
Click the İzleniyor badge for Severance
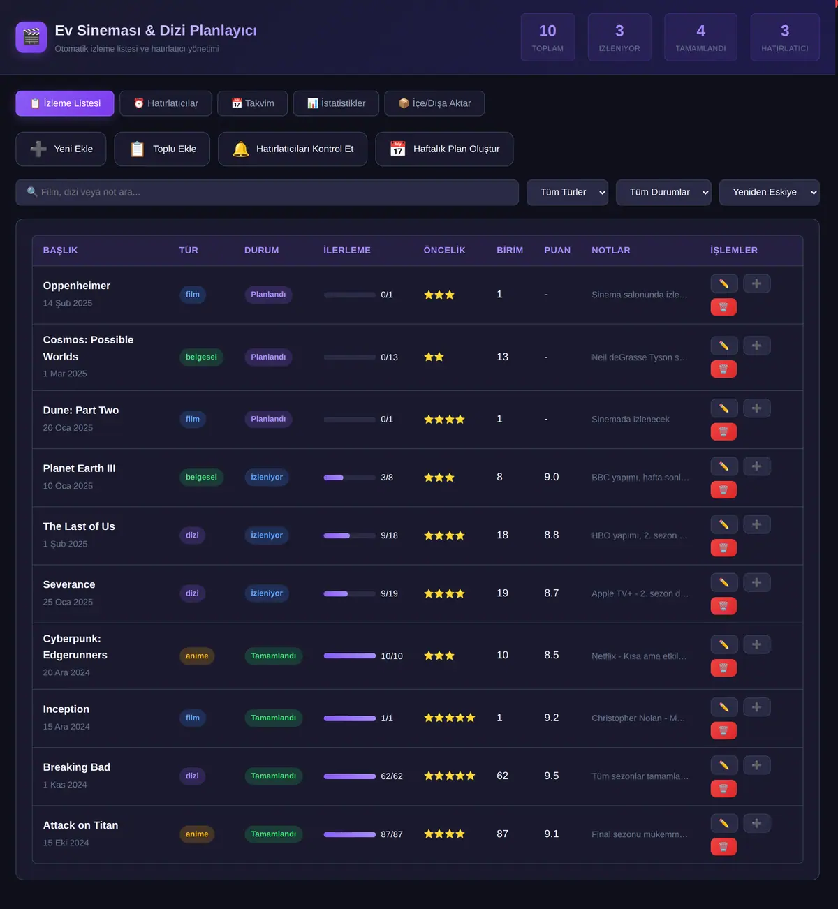point(267,593)
